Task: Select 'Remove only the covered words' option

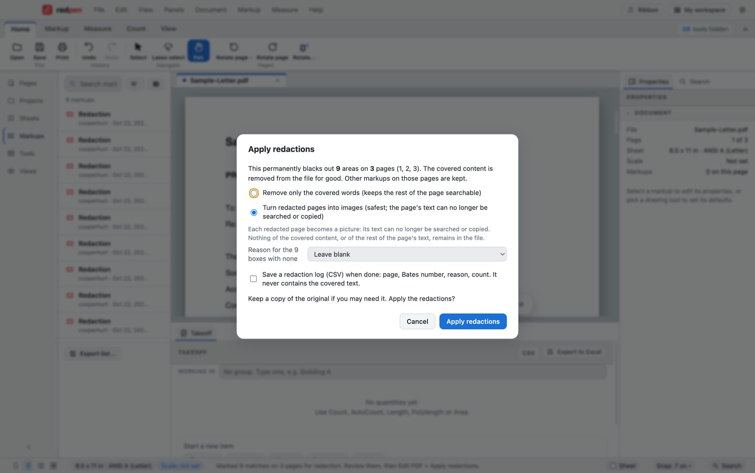Action: click(254, 193)
